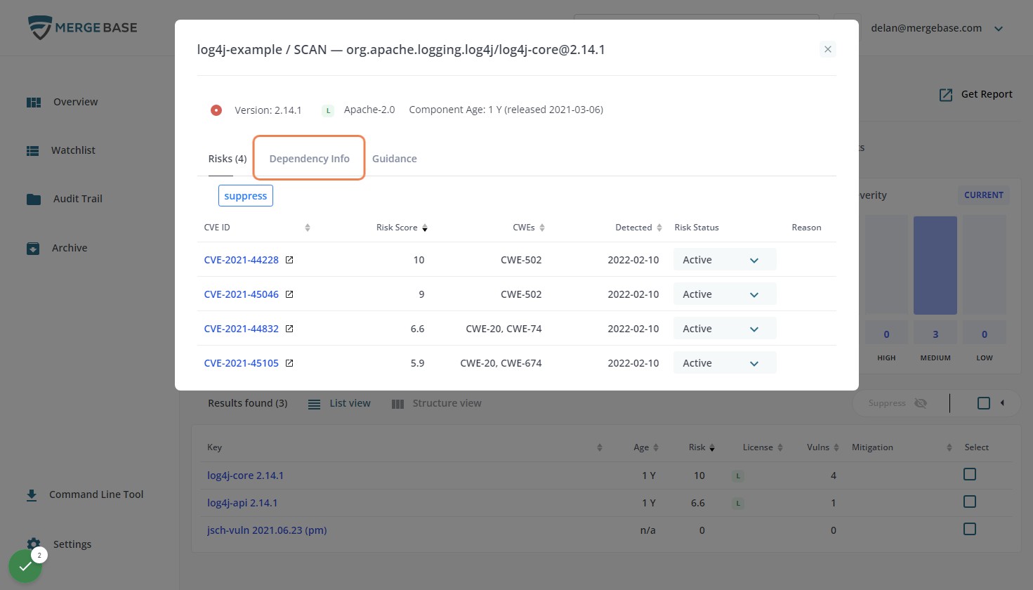
Task: Close the log4j-core dialog
Action: (828, 49)
